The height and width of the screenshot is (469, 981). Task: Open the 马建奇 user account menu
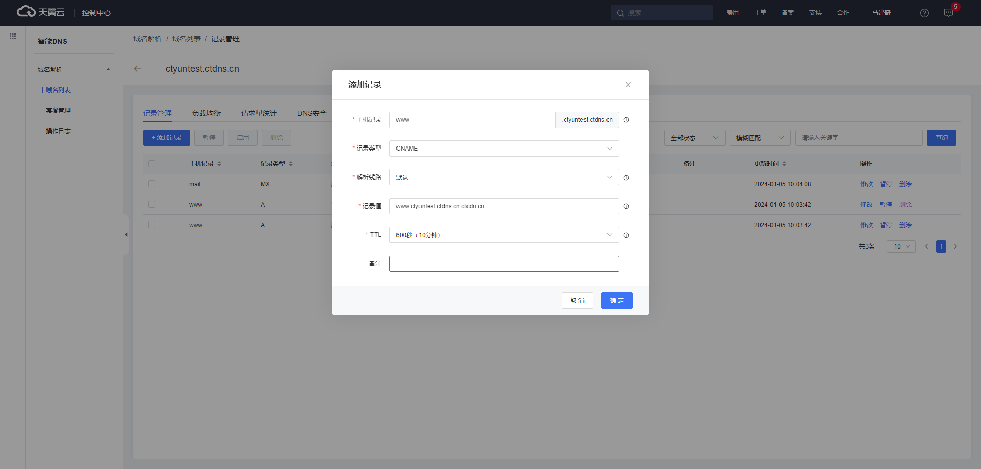(x=881, y=13)
